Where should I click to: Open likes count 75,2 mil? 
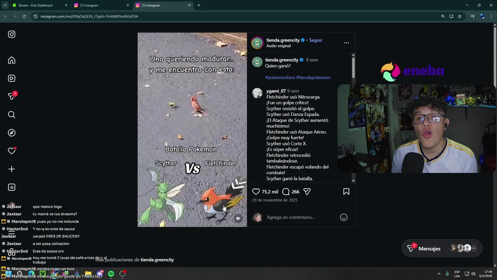pos(270,192)
